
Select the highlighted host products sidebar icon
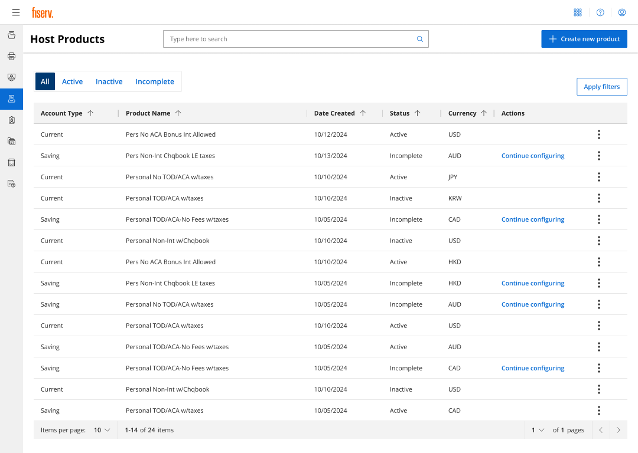[11, 99]
